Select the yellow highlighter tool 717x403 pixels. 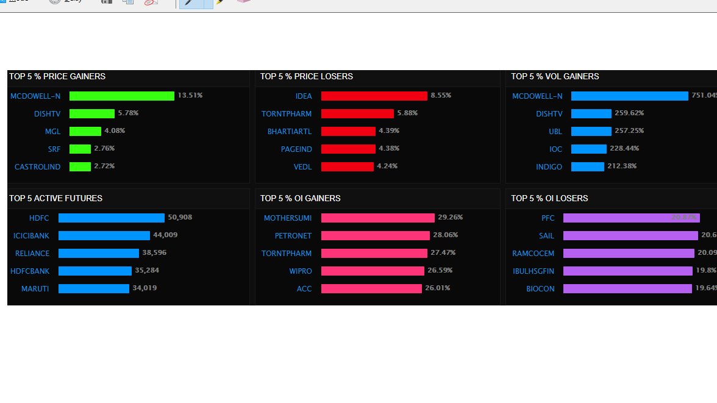[x=221, y=2]
